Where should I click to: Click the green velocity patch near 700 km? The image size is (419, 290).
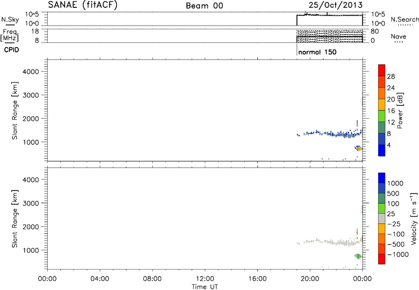click(x=358, y=256)
